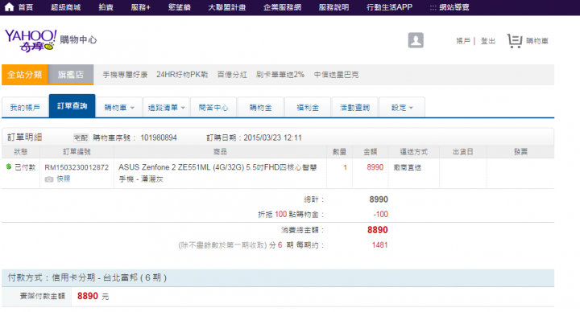Click the red 8990 item amount
This screenshot has height=312, width=580.
(375, 167)
